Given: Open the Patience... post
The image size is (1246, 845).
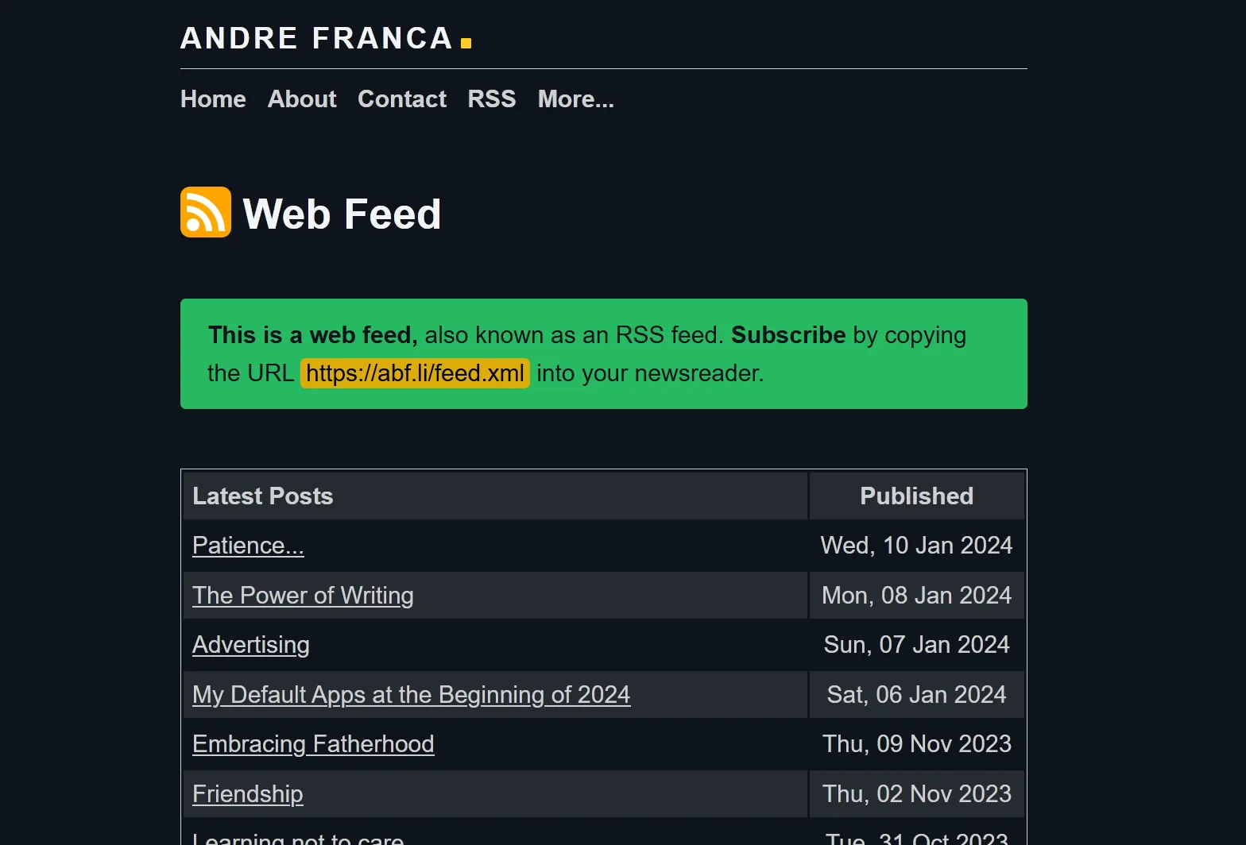Looking at the screenshot, I should click(248, 546).
